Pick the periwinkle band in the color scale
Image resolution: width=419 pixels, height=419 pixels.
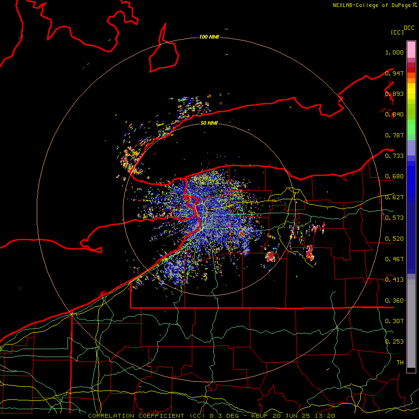(x=411, y=148)
